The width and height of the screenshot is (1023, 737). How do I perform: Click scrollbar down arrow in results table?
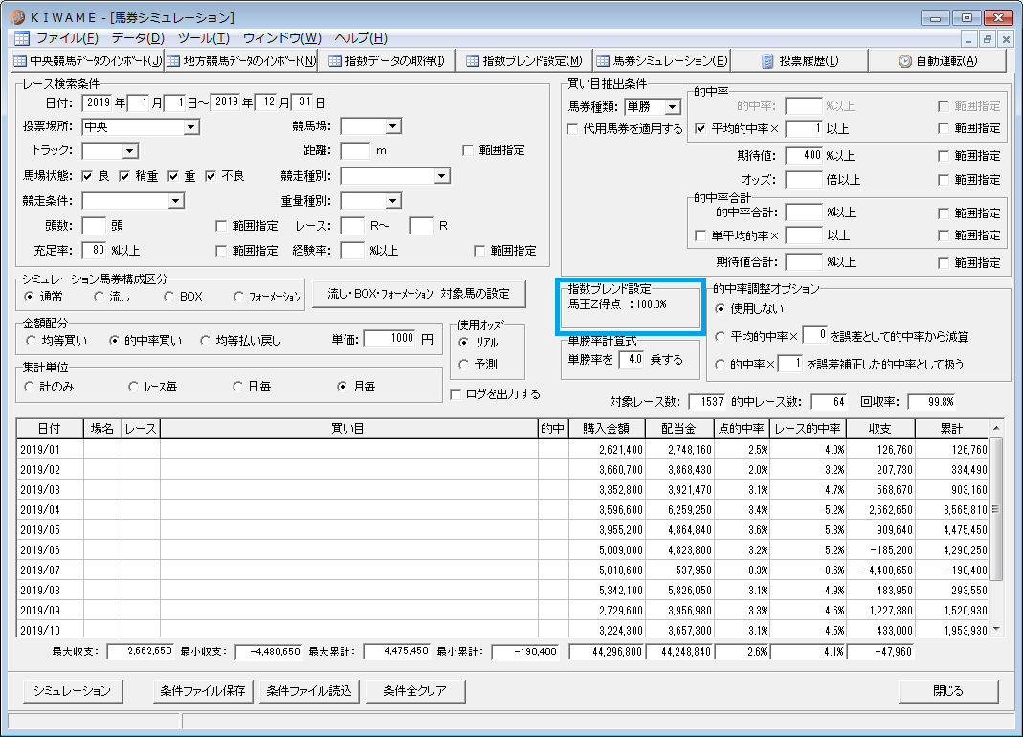pyautogui.click(x=995, y=629)
